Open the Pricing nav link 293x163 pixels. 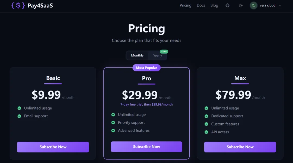(x=186, y=5)
